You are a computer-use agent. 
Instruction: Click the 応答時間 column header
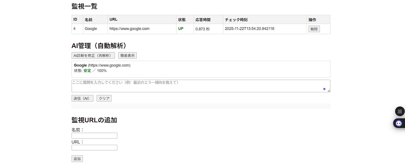point(208,19)
